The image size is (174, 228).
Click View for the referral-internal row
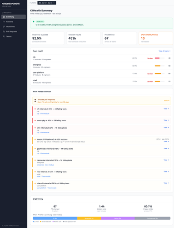tap(166, 183)
